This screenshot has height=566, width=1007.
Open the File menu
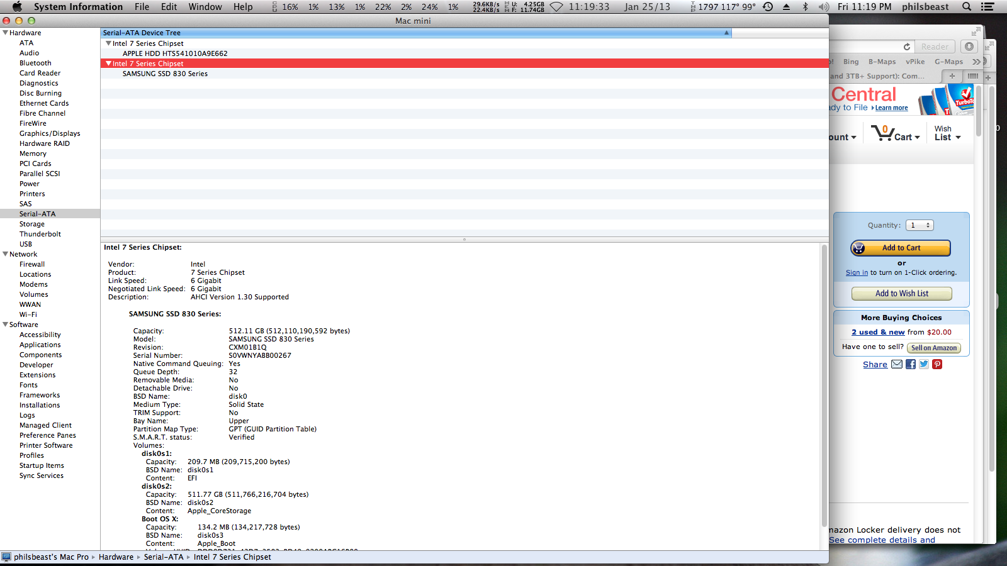tap(142, 7)
